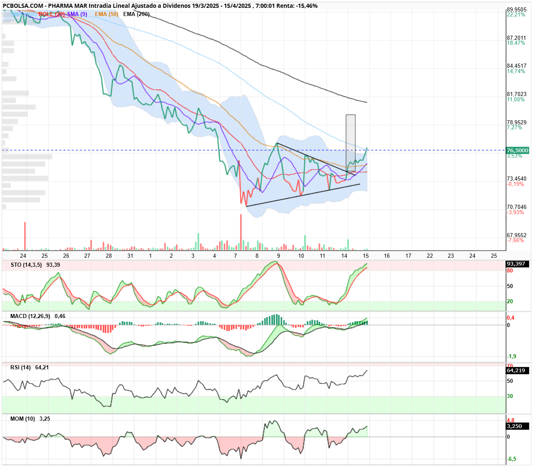Click the 87,2011 price axis label

click(517, 38)
